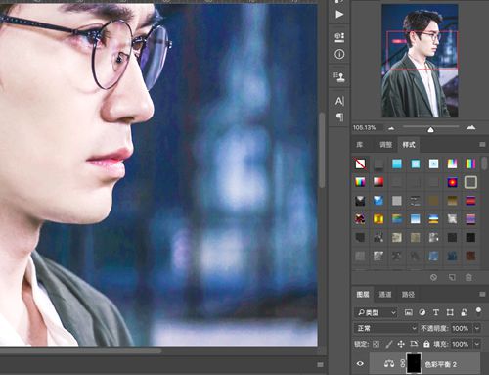489x375 pixels.
Task: Filter layers by type layer icon
Action: pos(436,312)
